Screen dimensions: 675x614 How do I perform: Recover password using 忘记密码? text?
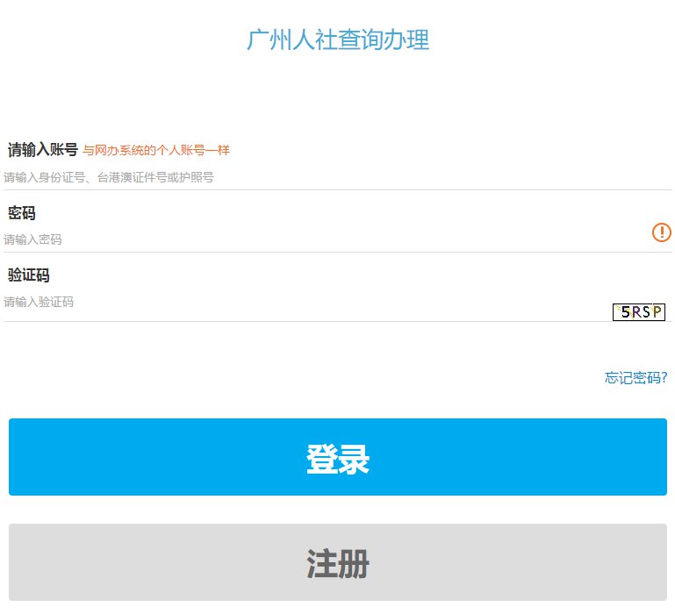coord(636,378)
